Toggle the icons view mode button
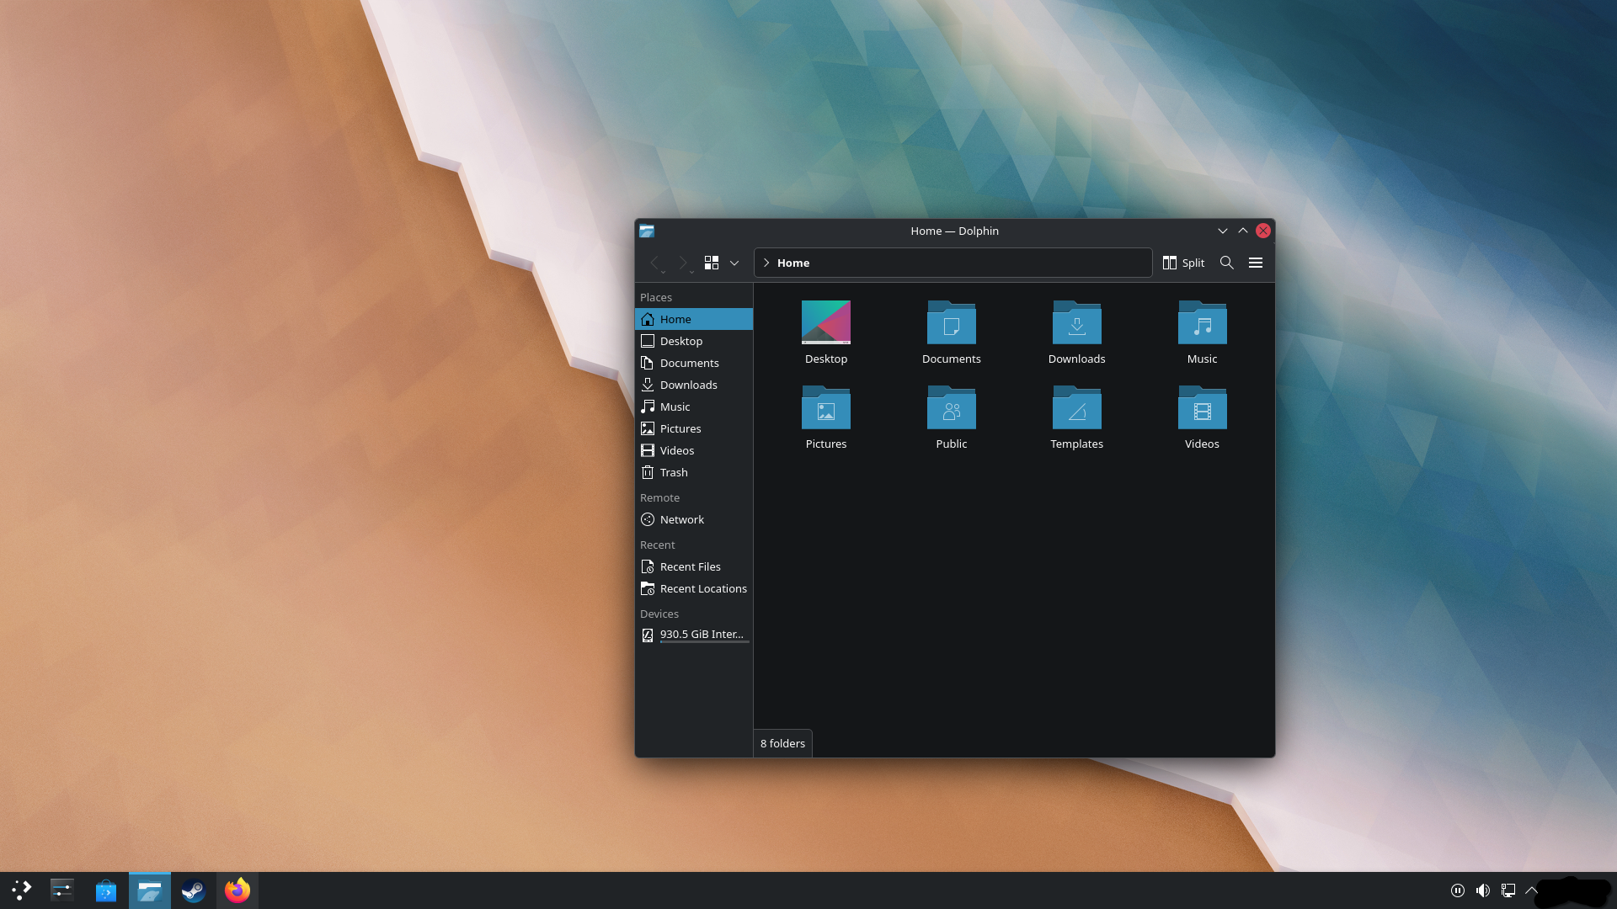This screenshot has width=1617, height=909. click(712, 263)
